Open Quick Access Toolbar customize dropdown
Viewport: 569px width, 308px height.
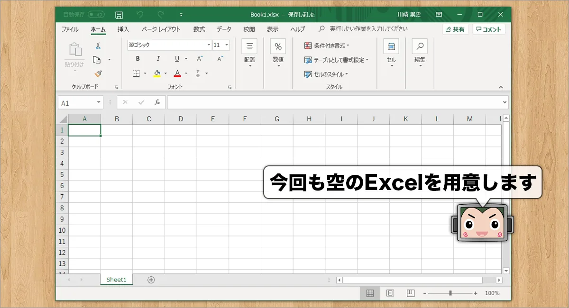click(181, 15)
